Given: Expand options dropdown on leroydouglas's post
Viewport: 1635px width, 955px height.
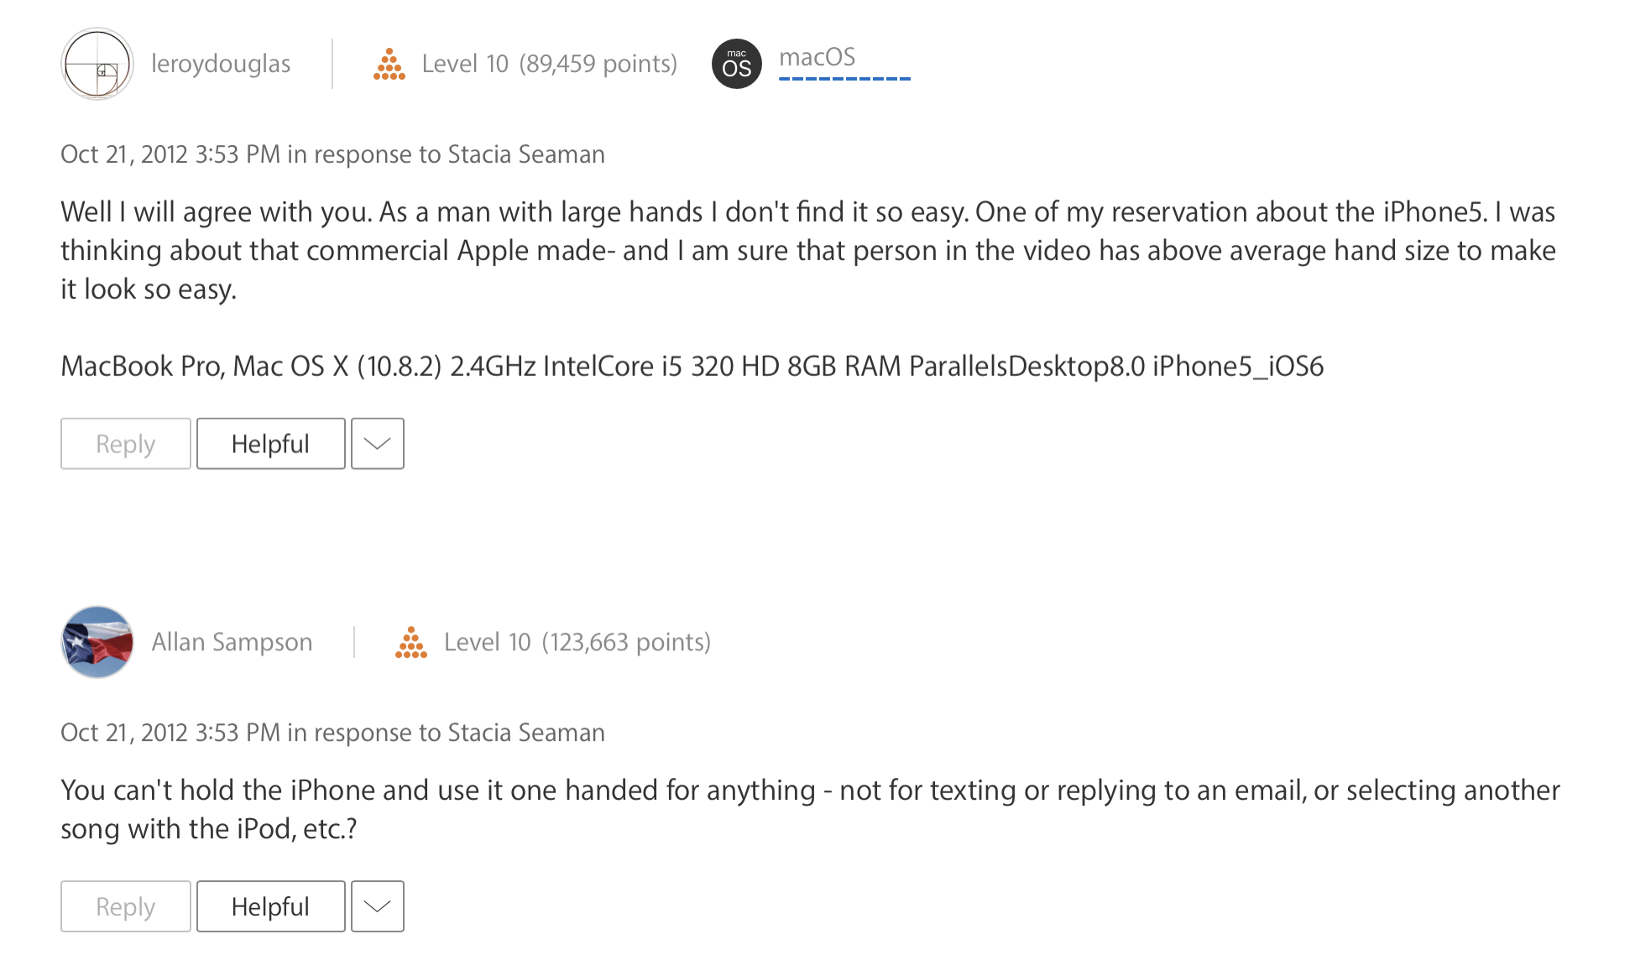Looking at the screenshot, I should 378,443.
